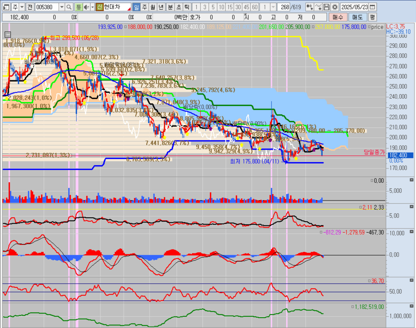The image size is (416, 328).
Task: Click the add candlestick chart icon
Action: [x=310, y=7]
